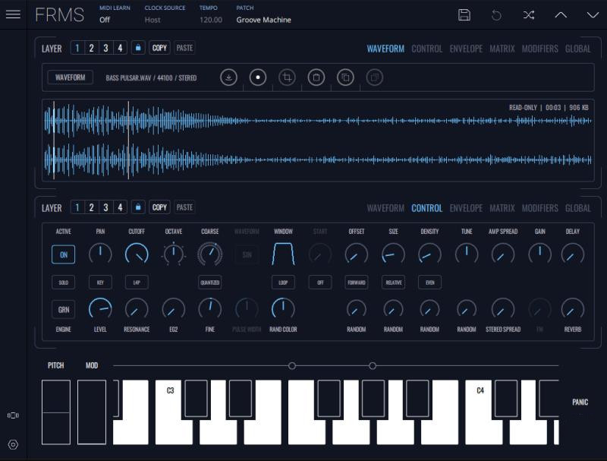The image size is (607, 461).
Task: Enable the SOLO toggle
Action: pos(63,283)
